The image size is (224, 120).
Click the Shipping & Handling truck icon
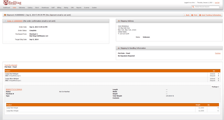[x=119, y=48]
